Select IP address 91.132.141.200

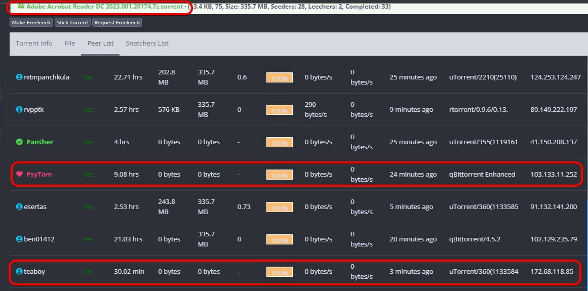tap(554, 206)
